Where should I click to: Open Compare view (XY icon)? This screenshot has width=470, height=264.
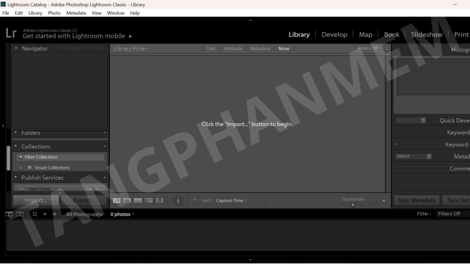coord(138,201)
